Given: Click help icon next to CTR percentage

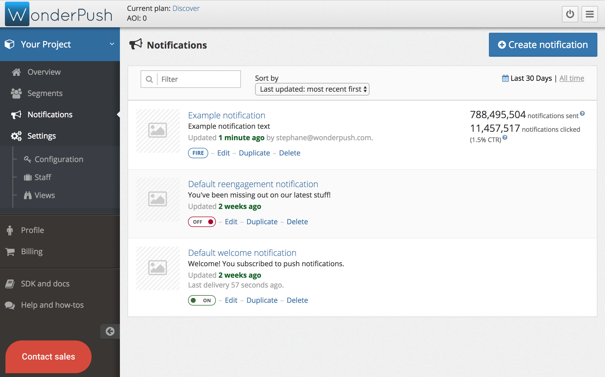Looking at the screenshot, I should click(x=505, y=137).
